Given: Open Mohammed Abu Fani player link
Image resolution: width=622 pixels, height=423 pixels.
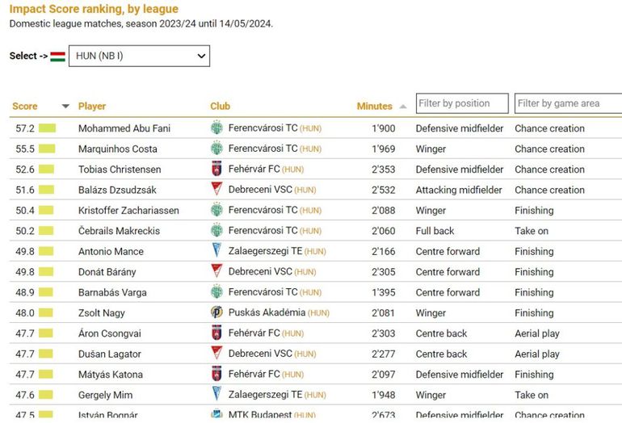Looking at the screenshot, I should coord(124,128).
